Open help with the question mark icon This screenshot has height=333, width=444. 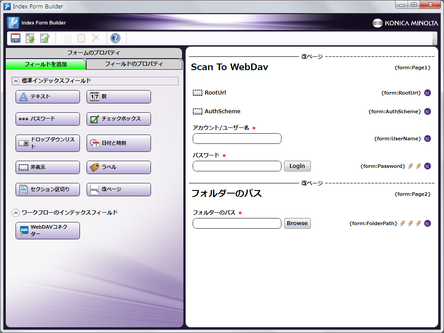click(x=115, y=38)
